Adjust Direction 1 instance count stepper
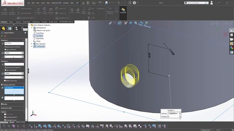 click(22, 57)
